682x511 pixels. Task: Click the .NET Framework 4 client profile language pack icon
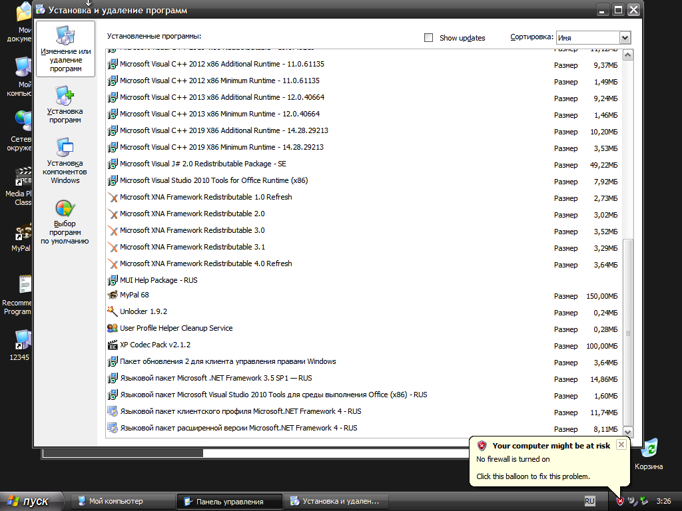tap(113, 411)
